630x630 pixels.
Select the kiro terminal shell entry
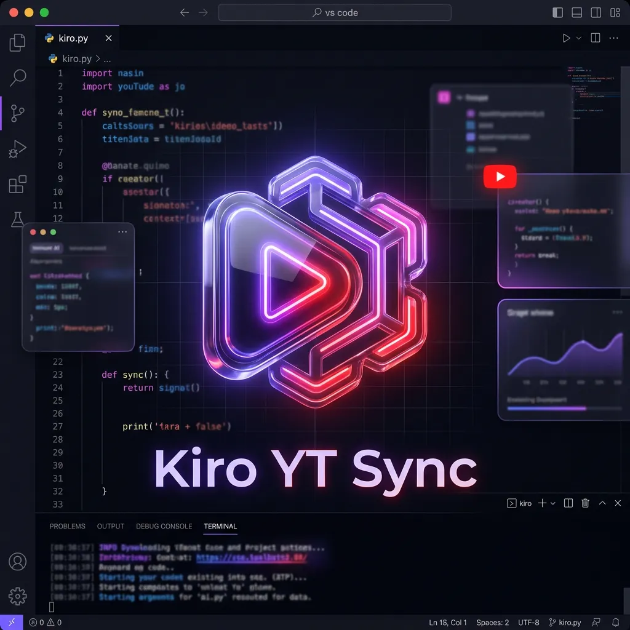point(519,503)
